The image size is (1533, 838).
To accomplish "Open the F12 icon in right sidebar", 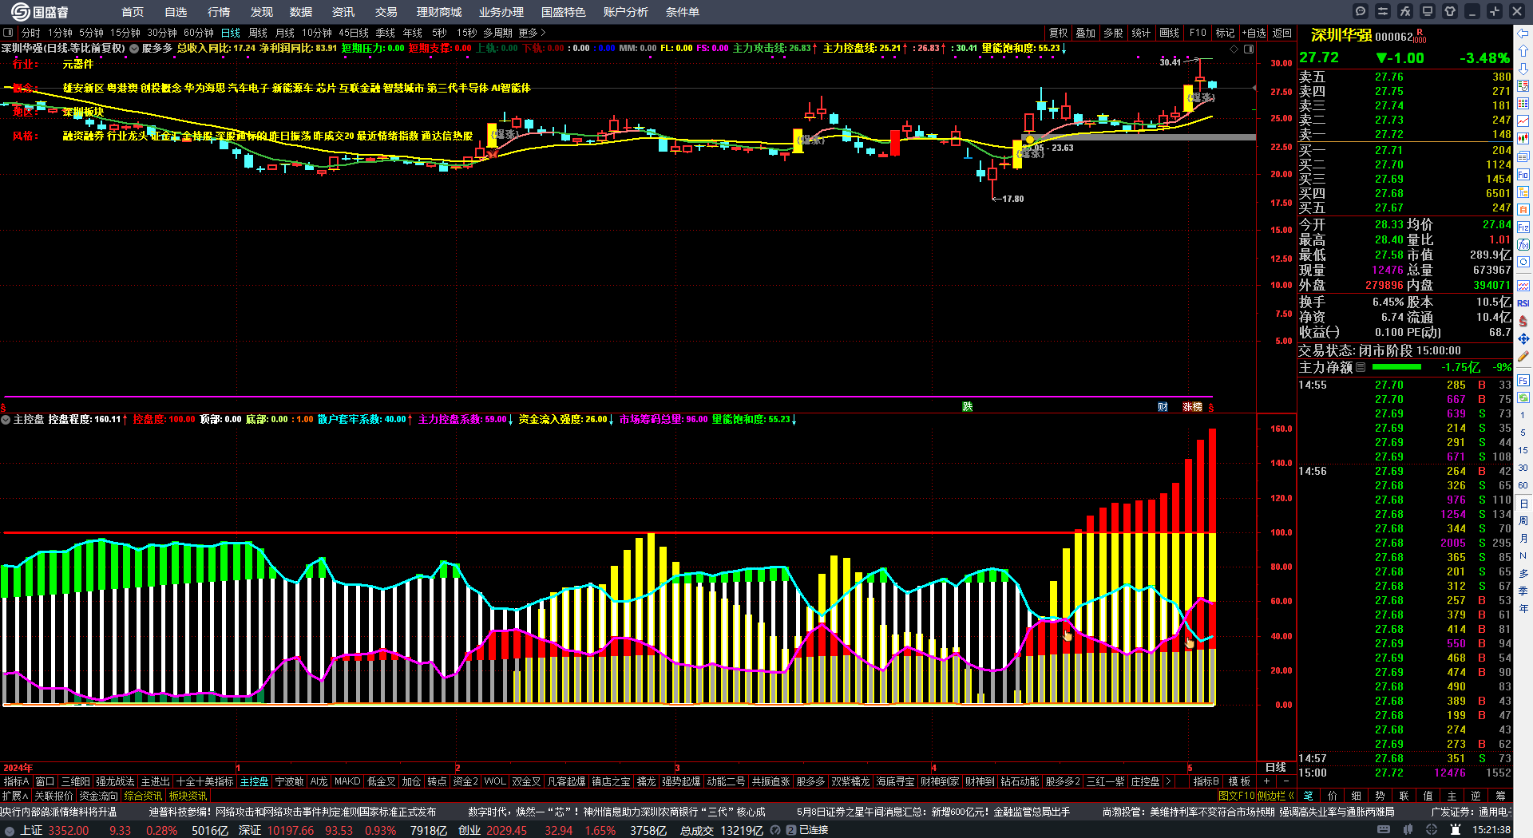I will [x=1523, y=227].
